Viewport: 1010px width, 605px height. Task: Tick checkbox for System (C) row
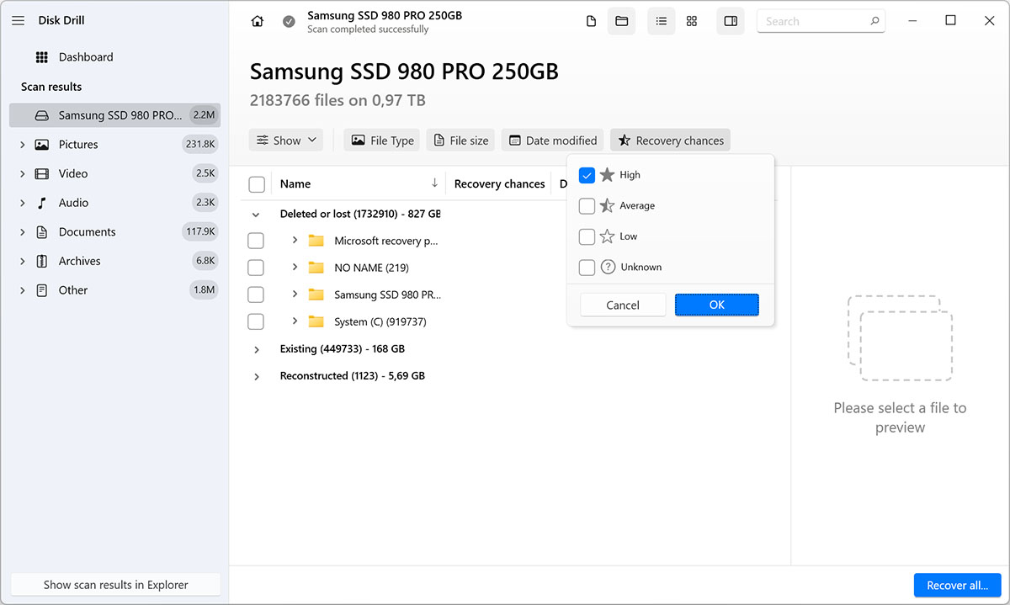tap(256, 321)
